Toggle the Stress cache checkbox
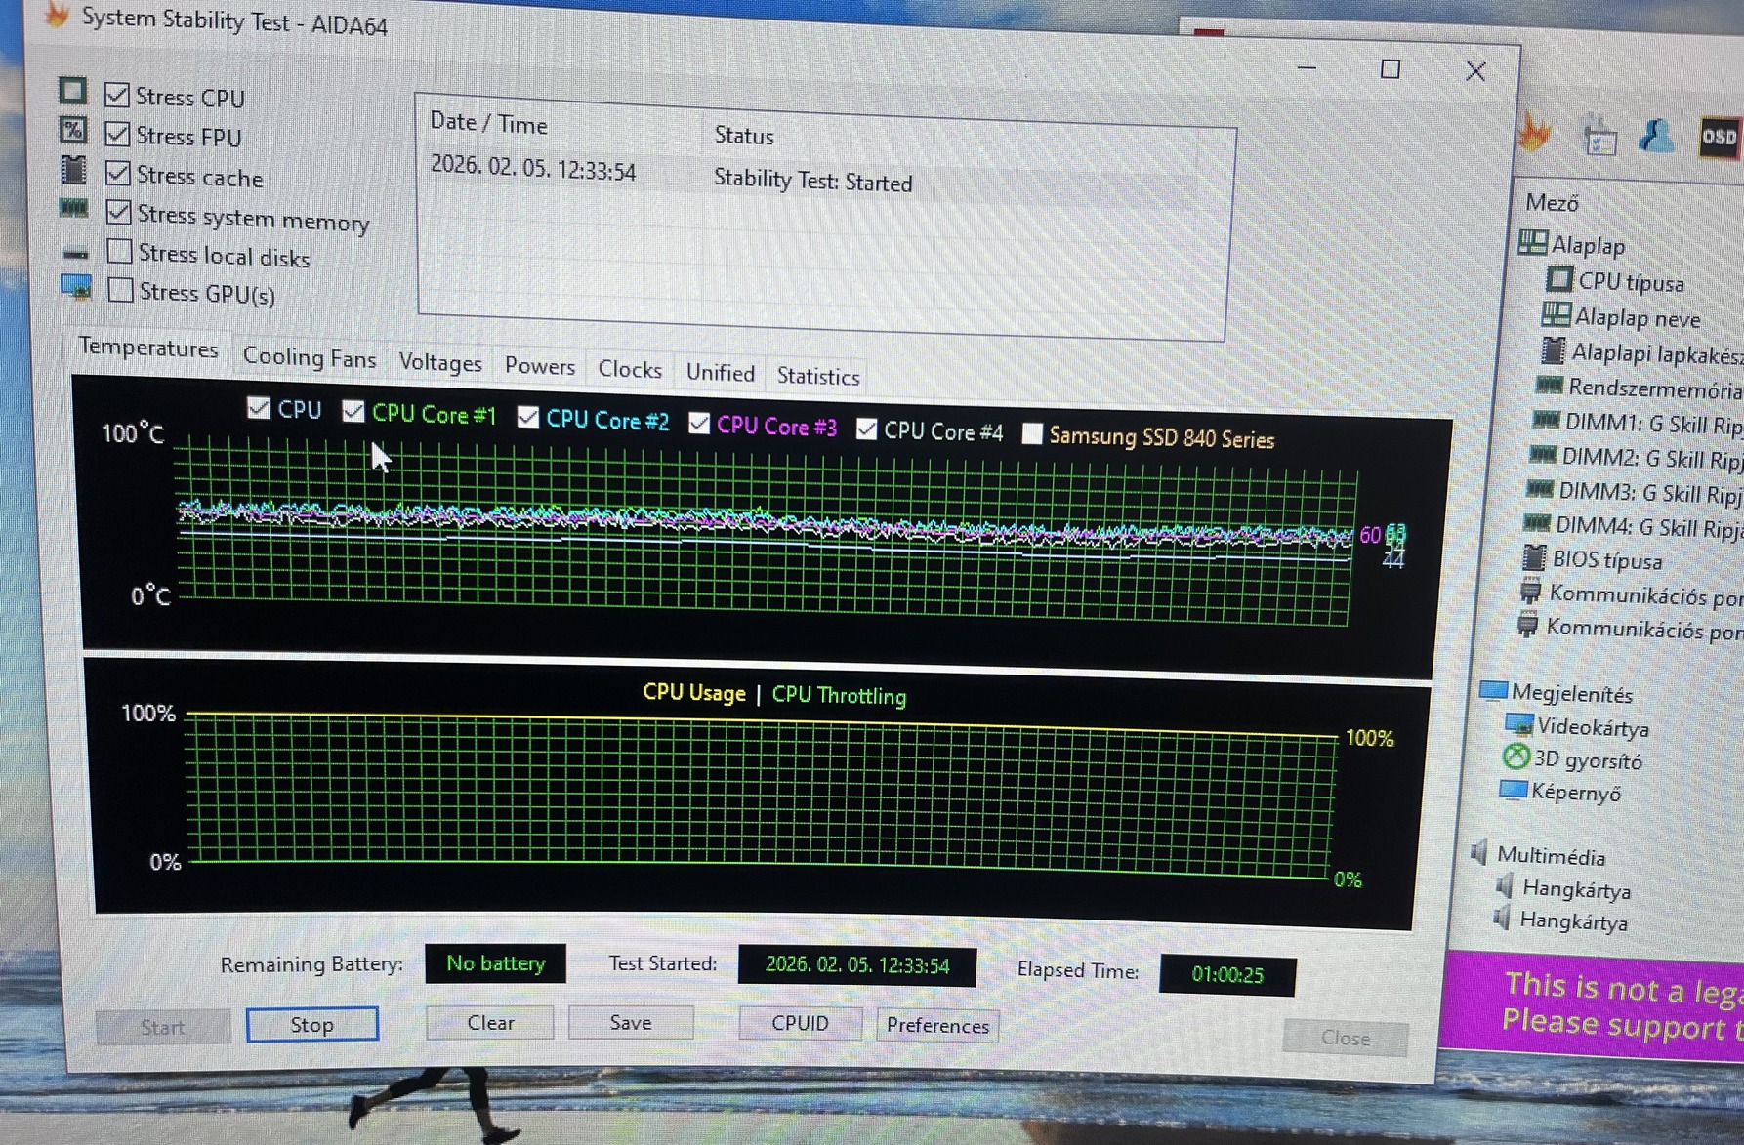 pyautogui.click(x=118, y=173)
